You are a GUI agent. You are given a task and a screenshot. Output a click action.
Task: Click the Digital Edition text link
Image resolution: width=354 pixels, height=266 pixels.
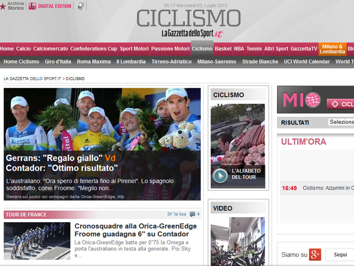pyautogui.click(x=54, y=6)
